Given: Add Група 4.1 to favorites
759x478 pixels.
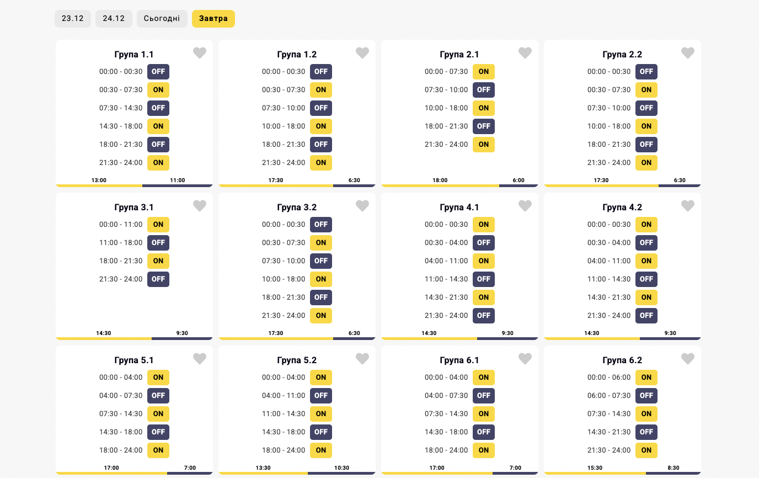Looking at the screenshot, I should [x=525, y=206].
